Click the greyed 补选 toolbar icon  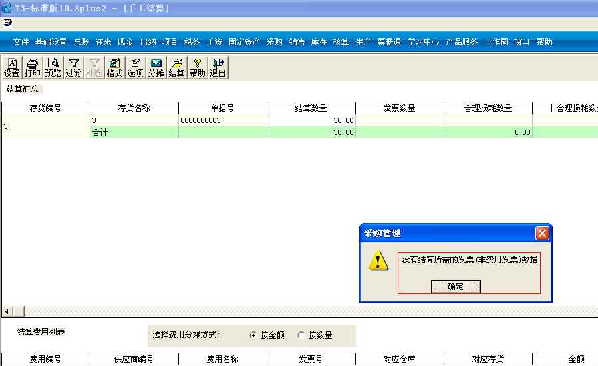[x=94, y=68]
